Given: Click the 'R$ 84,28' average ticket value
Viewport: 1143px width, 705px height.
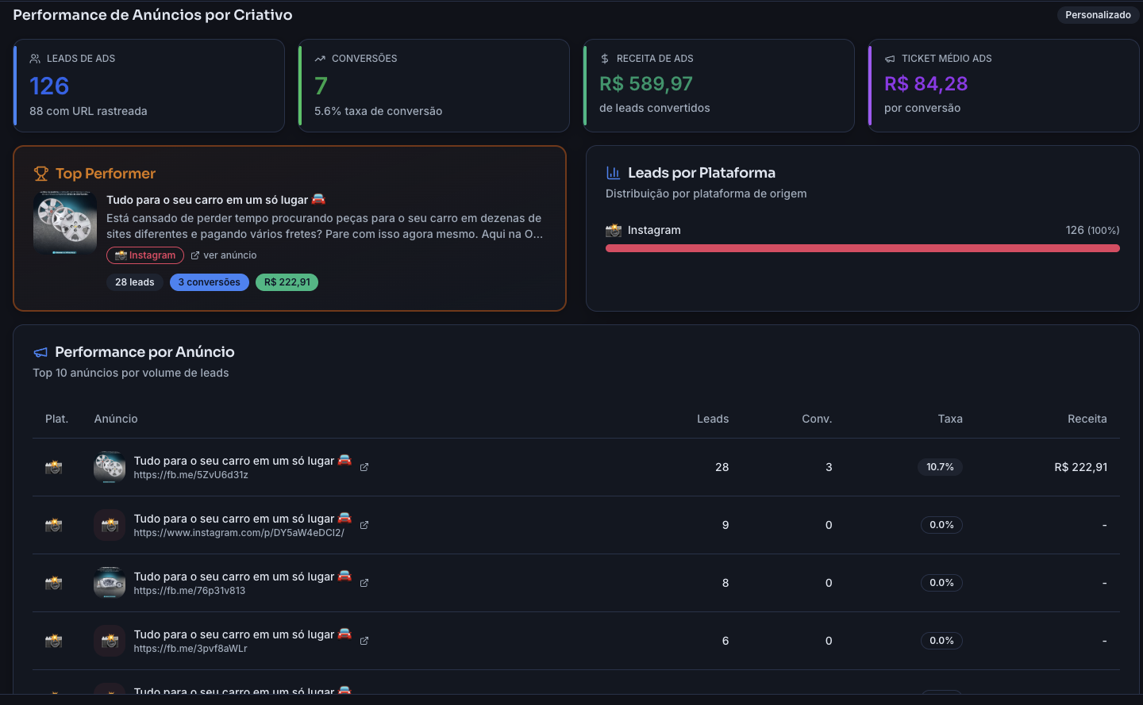Looking at the screenshot, I should 926,84.
